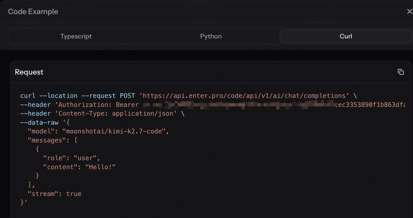The image size is (413, 218).
Task: Switch to the Python tab
Action: coord(211,36)
